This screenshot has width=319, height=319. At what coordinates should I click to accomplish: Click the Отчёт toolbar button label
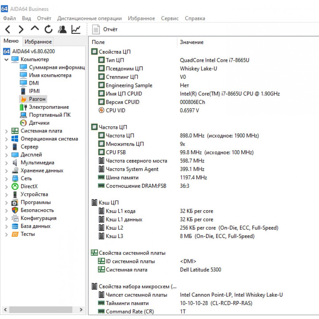click(110, 29)
